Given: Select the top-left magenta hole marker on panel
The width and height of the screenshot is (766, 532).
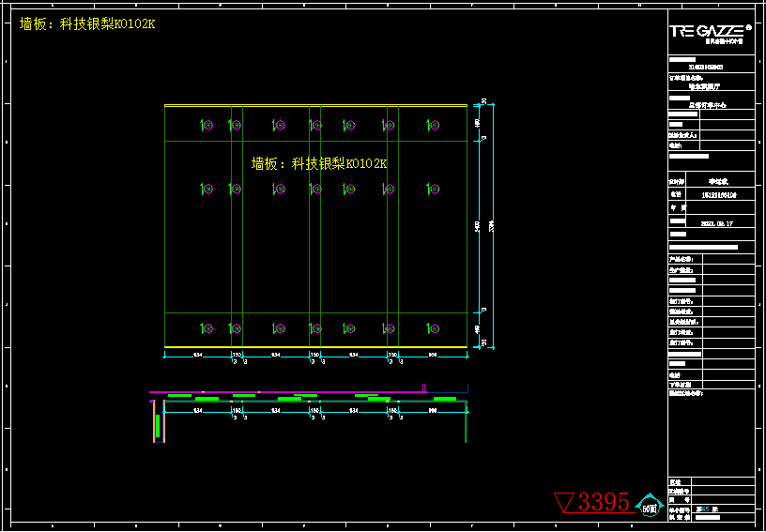Looking at the screenshot, I should pos(207,125).
